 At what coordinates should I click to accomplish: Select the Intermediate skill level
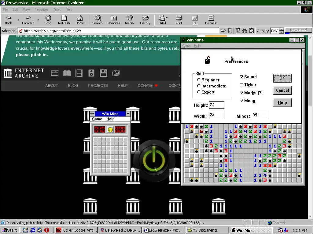[212, 86]
